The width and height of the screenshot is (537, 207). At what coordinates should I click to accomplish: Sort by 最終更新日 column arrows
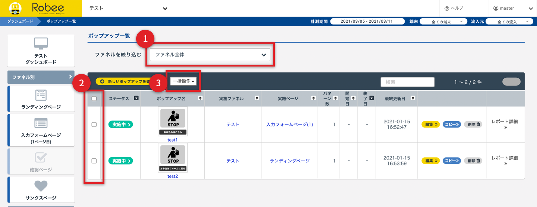point(413,98)
